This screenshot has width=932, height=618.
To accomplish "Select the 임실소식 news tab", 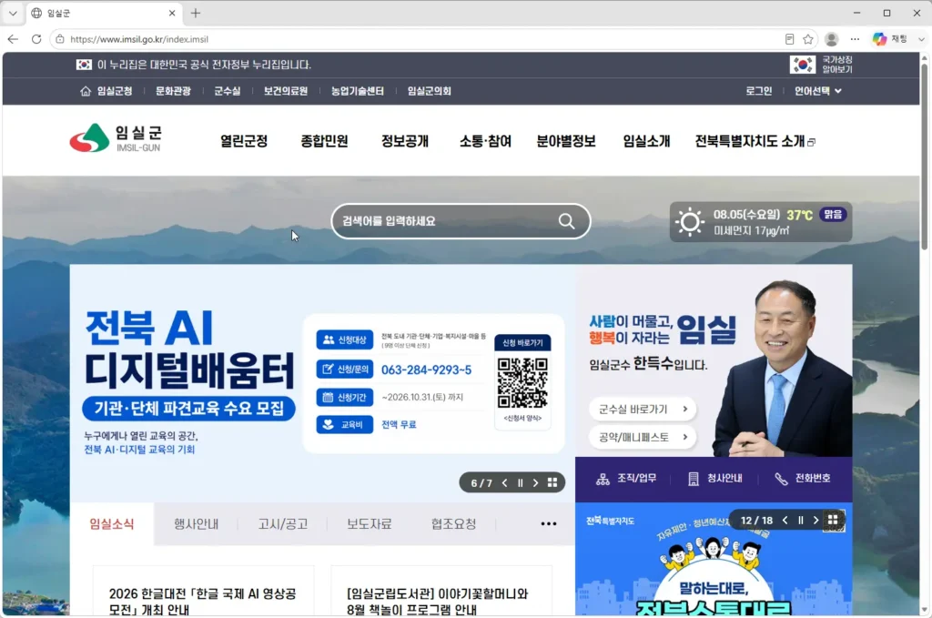I will coord(112,524).
